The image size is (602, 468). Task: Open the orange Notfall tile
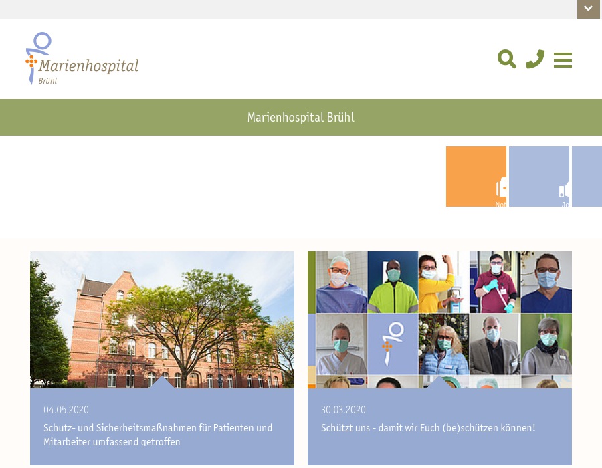pos(476,177)
